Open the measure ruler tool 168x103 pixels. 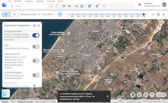pyautogui.click(x=77, y=6)
